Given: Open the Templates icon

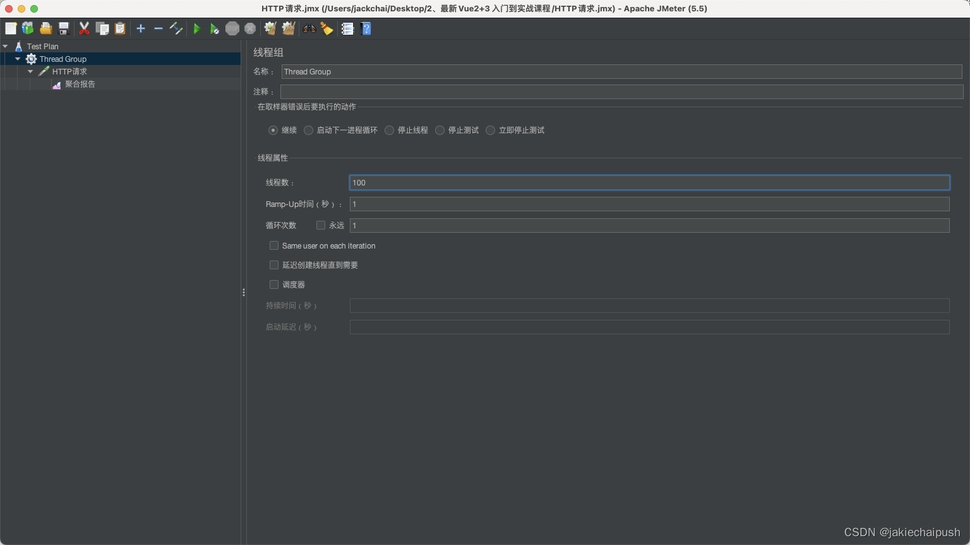Looking at the screenshot, I should pos(28,28).
